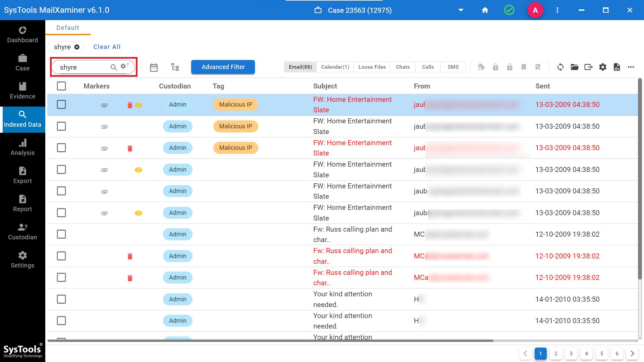The width and height of the screenshot is (644, 362).
Task: Click the export arrow icon in toolbar
Action: [x=589, y=67]
